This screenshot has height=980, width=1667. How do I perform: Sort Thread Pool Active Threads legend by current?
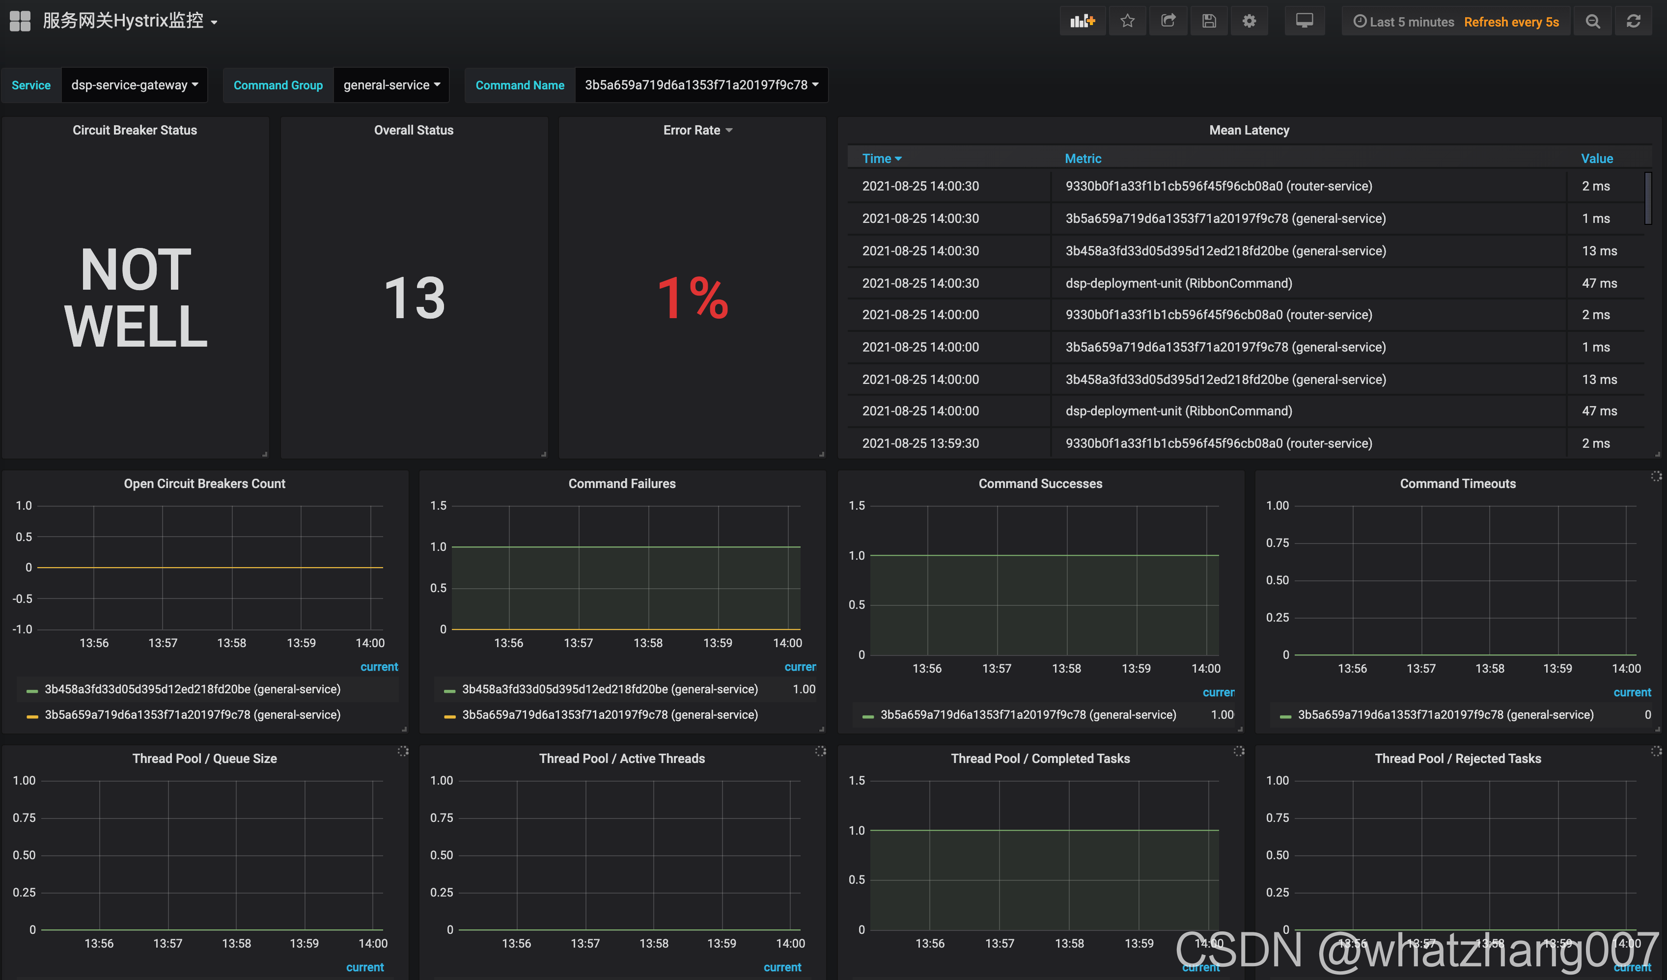(x=782, y=967)
